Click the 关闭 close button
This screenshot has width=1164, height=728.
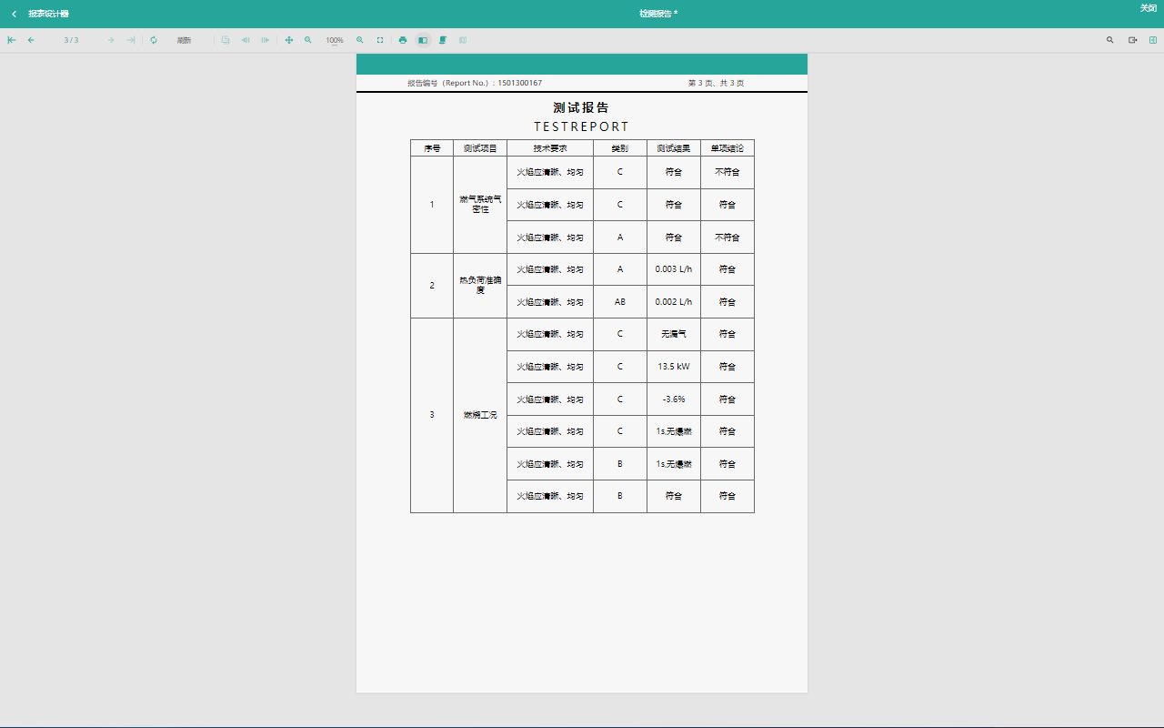(x=1148, y=8)
